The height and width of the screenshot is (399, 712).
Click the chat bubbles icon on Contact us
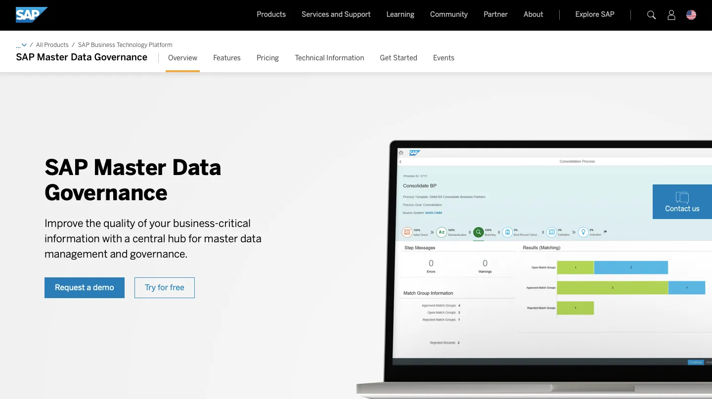tap(682, 197)
